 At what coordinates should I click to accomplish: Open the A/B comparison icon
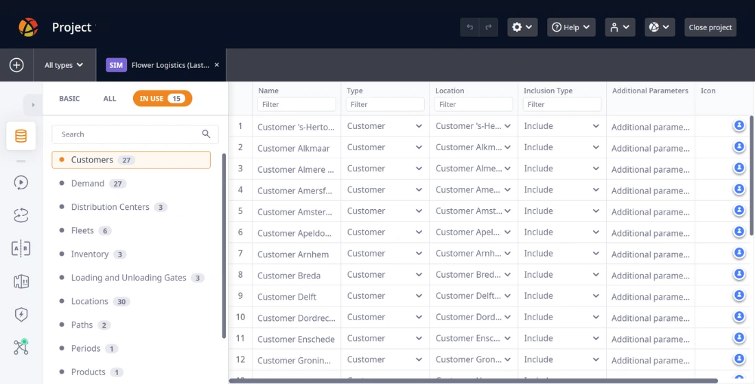(x=21, y=249)
